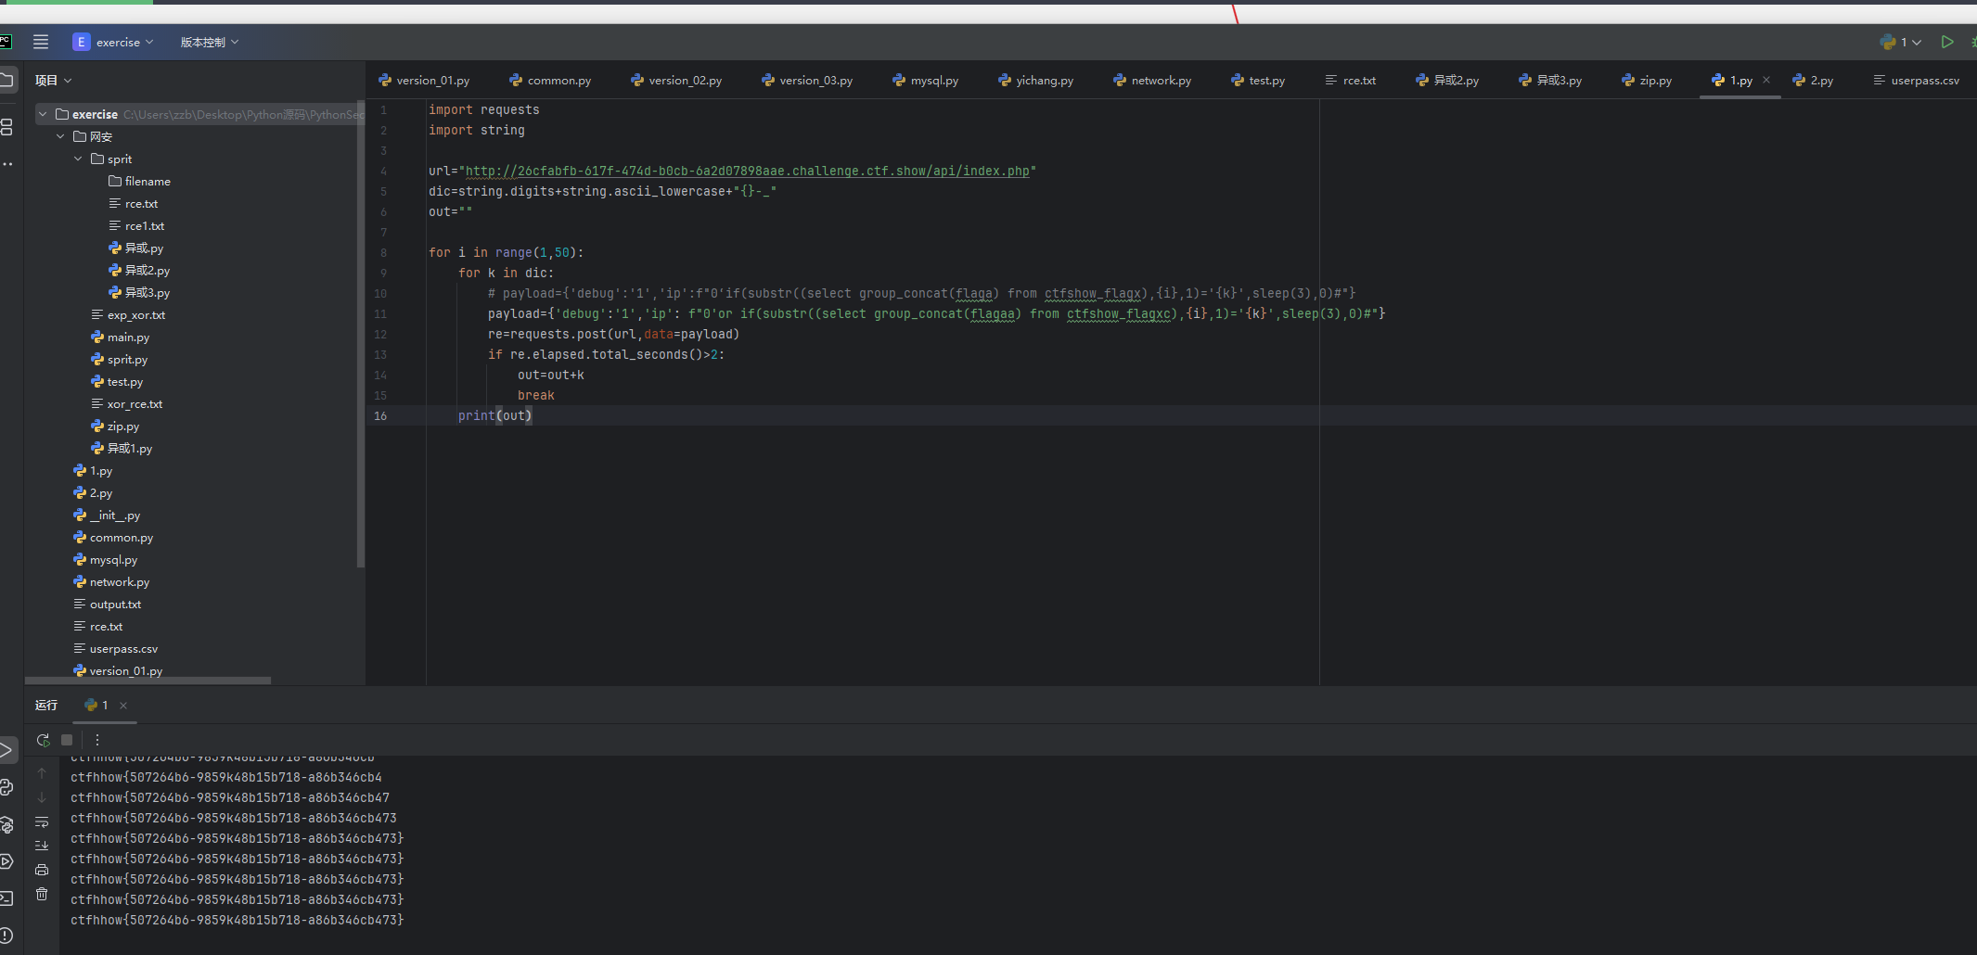Image resolution: width=1977 pixels, height=955 pixels.
Task: Open the Problems tool window
Action: 6,936
